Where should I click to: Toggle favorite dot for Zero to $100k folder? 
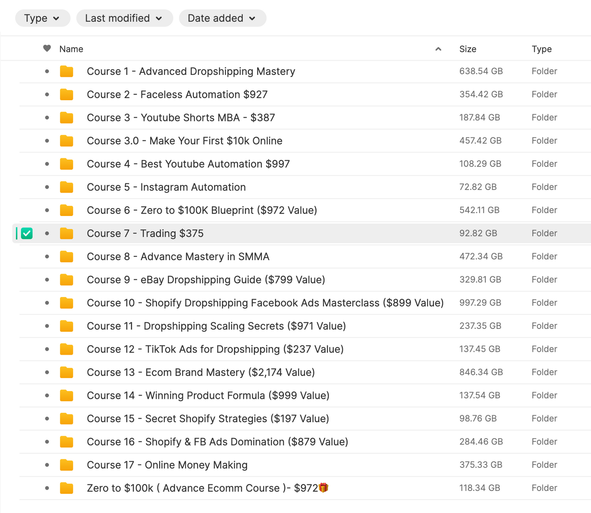point(47,488)
